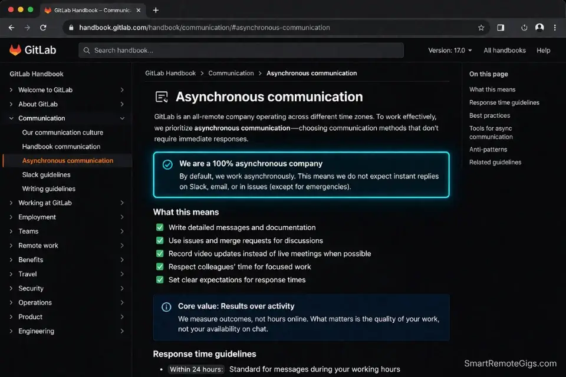Open 'Our communication culture' page
This screenshot has height=377, width=566.
62,133
